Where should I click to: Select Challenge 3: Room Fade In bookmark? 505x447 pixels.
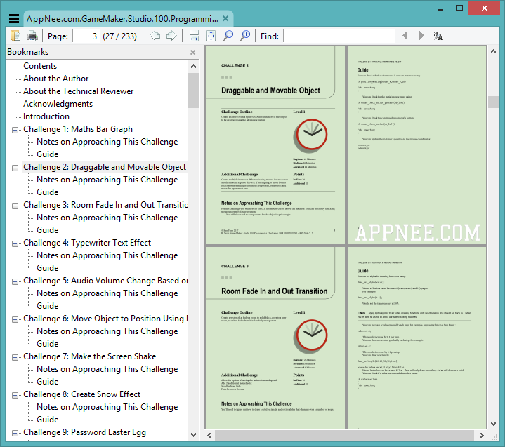click(105, 205)
